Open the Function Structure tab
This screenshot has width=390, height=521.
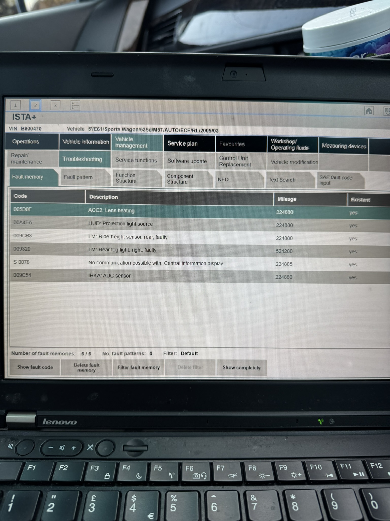click(x=137, y=178)
